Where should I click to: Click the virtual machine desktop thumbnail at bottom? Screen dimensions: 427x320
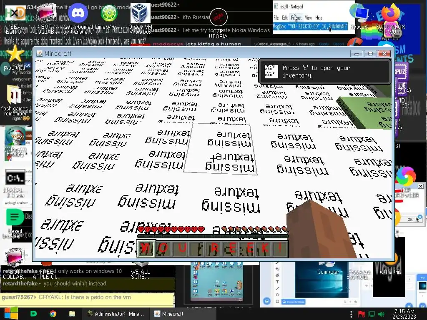tap(216, 282)
